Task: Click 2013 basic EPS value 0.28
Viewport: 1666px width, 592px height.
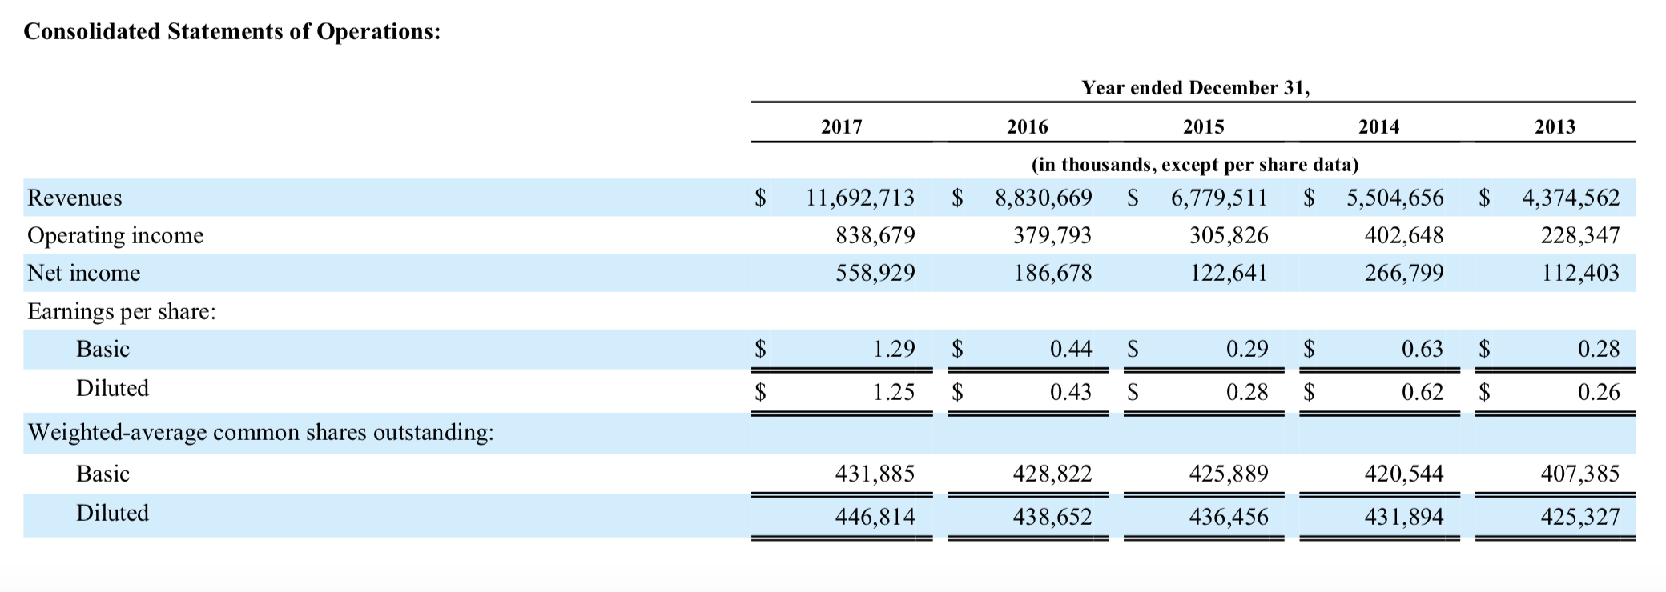Action: click(1599, 349)
